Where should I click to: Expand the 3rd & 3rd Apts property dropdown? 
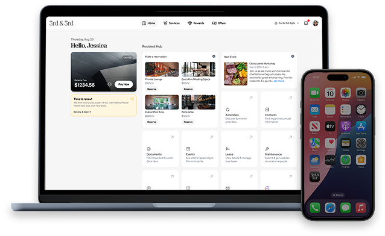coord(287,23)
